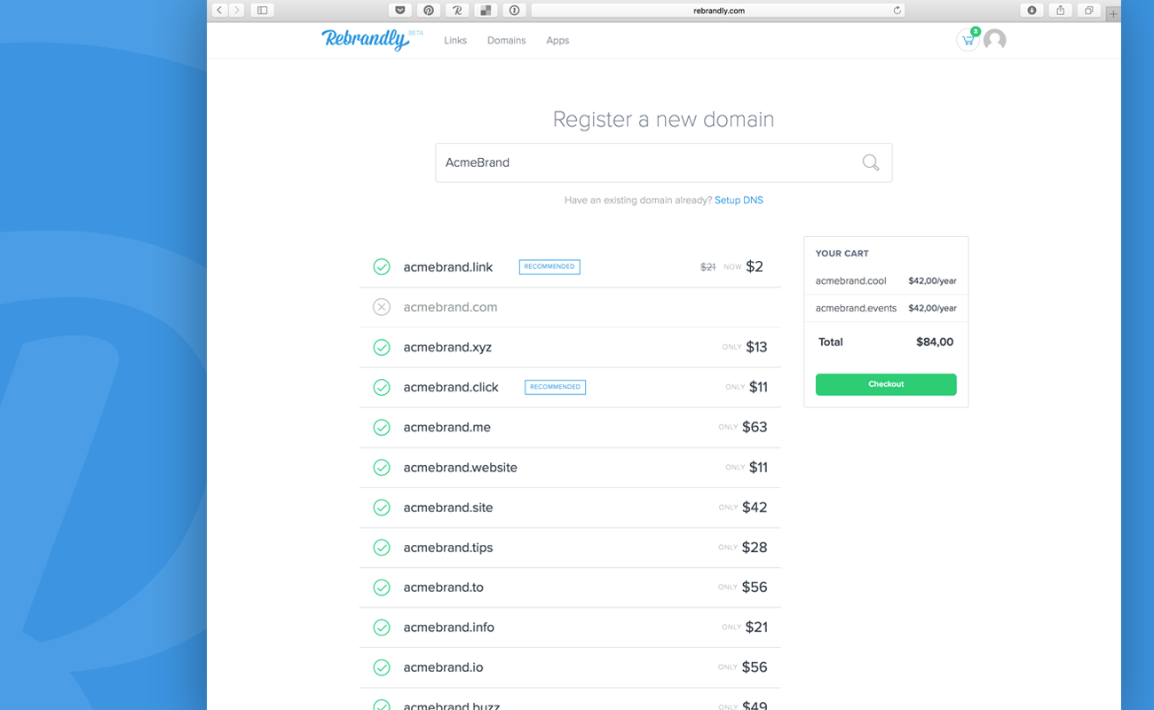Image resolution: width=1154 pixels, height=710 pixels.
Task: Click the $63 price for acmebrand.me
Action: 755,427
